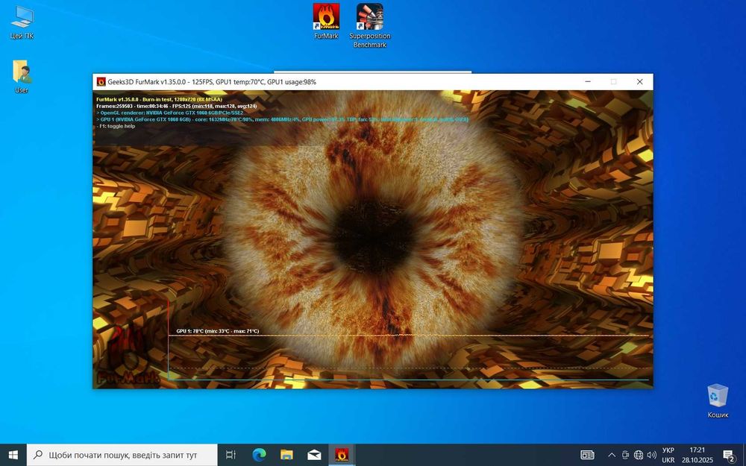Open the volume speaker tray icon
Screen dimensions: 746x466
pyautogui.click(x=652, y=455)
